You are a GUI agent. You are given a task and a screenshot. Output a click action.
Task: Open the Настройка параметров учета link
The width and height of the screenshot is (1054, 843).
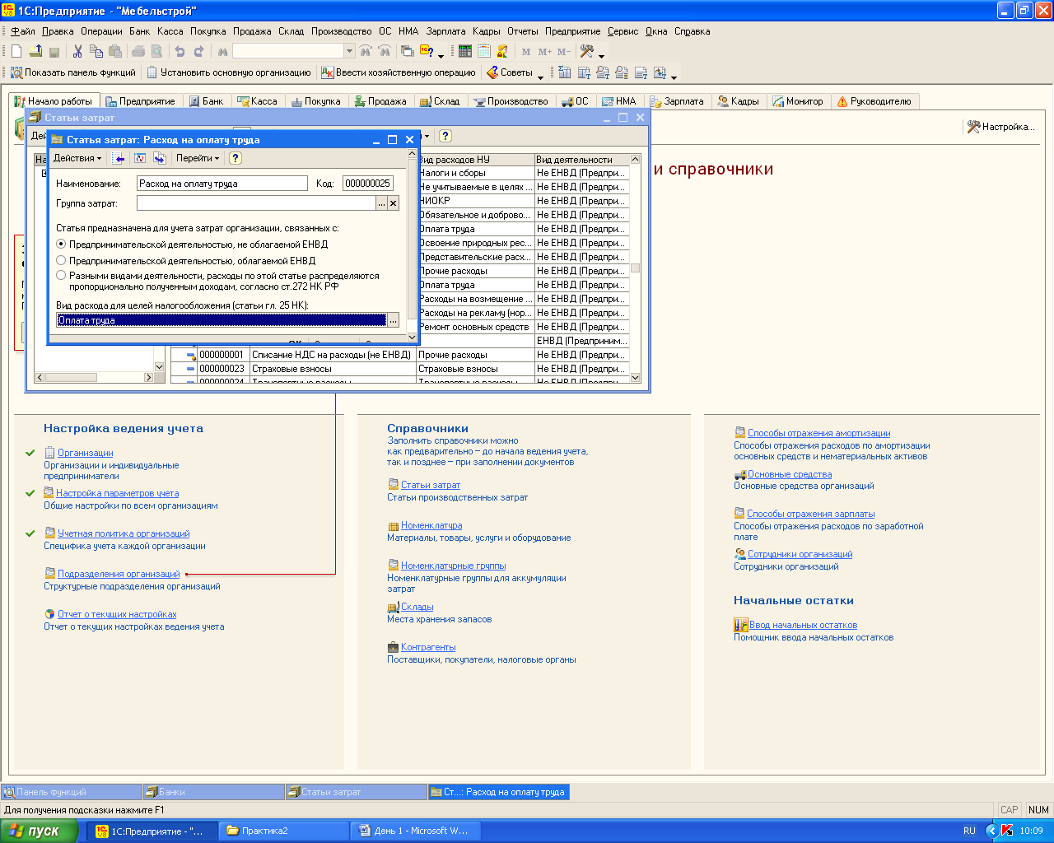[x=118, y=493]
